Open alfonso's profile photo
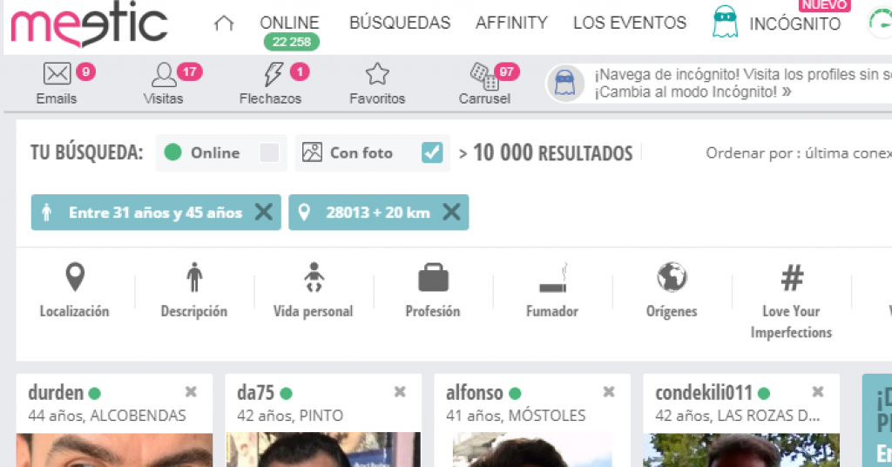The image size is (892, 467). [532, 450]
